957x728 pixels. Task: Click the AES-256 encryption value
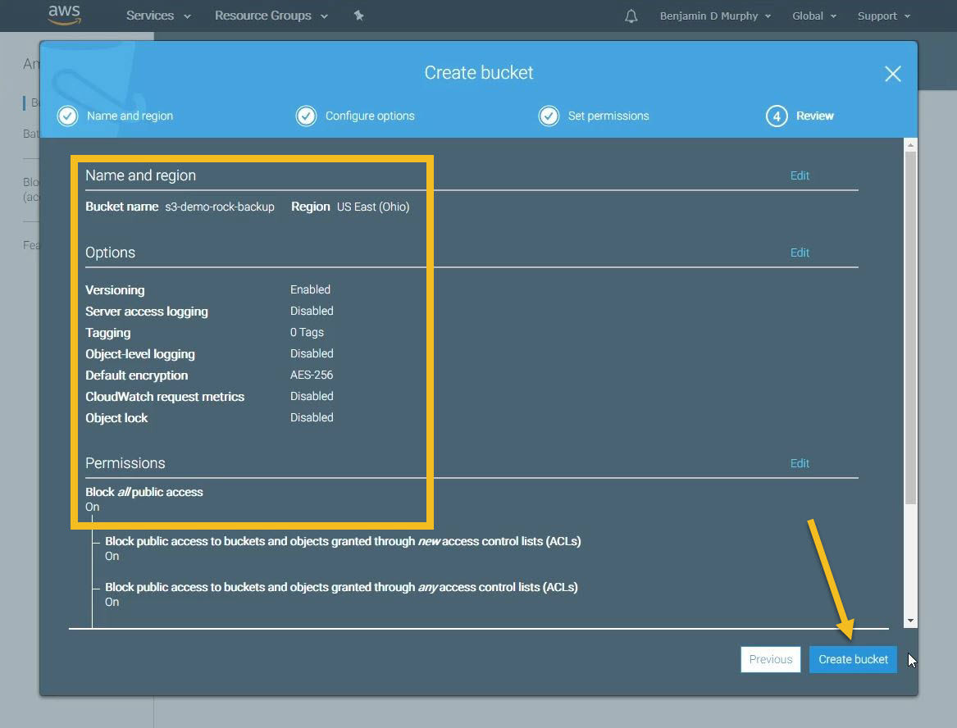pos(312,375)
